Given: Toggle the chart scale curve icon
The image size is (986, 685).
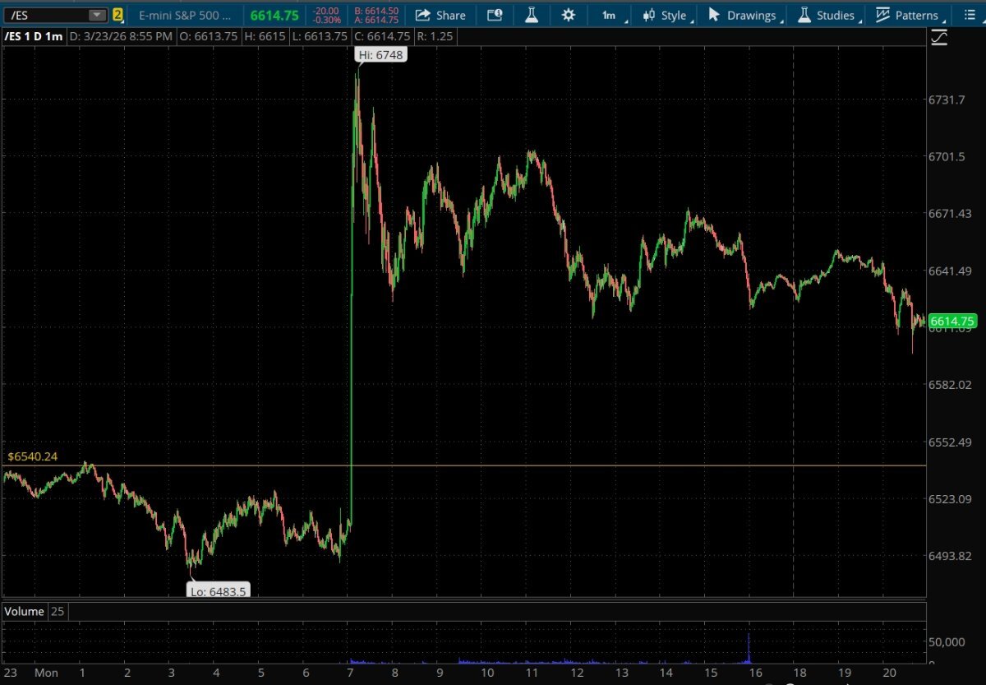Looking at the screenshot, I should click(939, 37).
